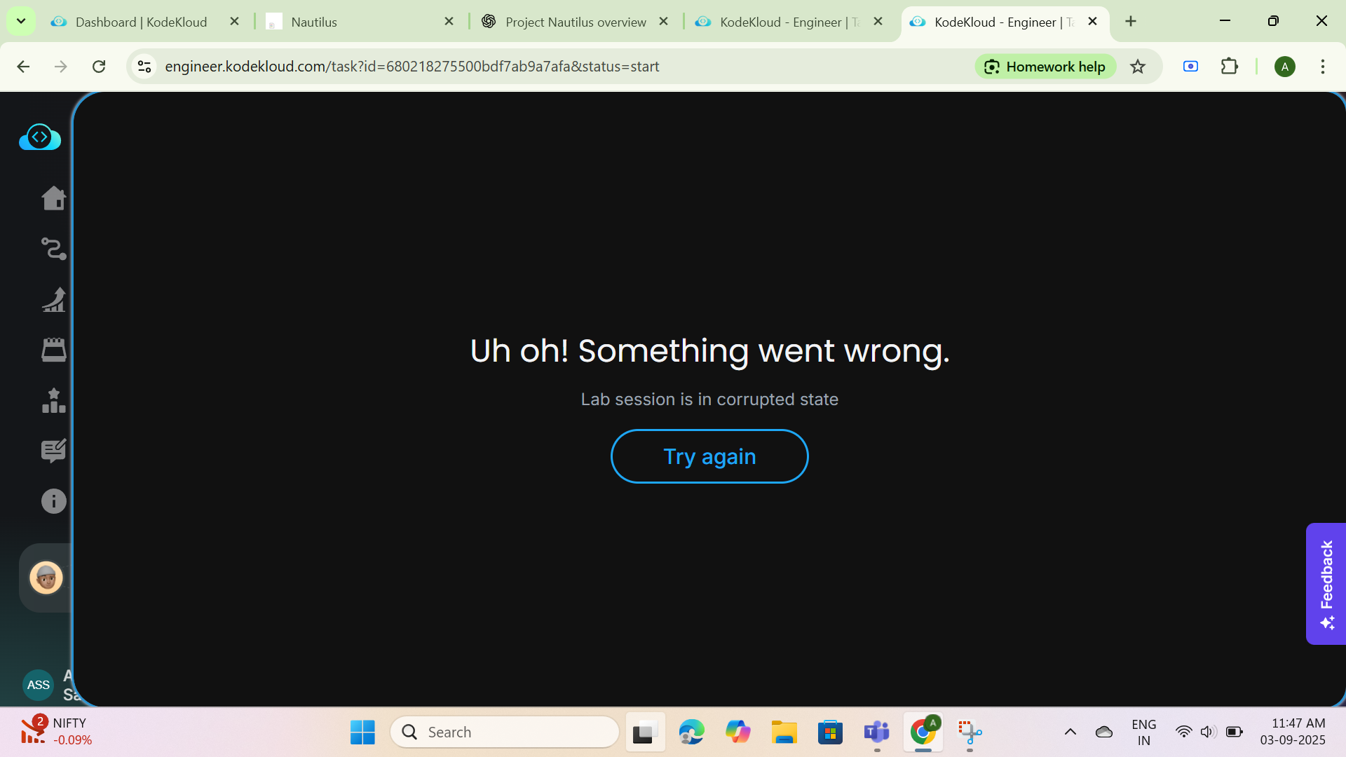Open the leaderboard podium icon
The image size is (1346, 757).
tap(53, 401)
